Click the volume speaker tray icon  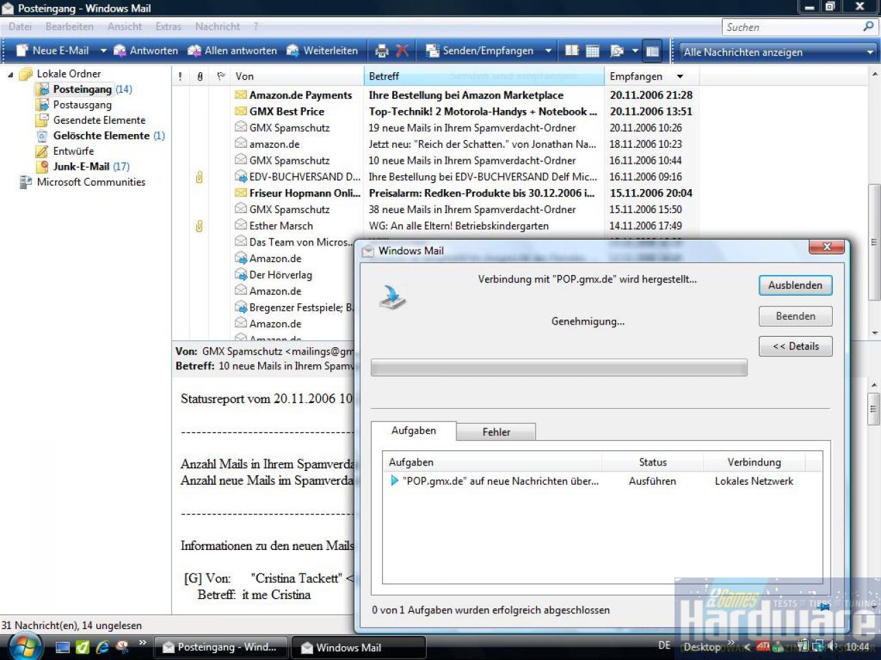pyautogui.click(x=831, y=646)
